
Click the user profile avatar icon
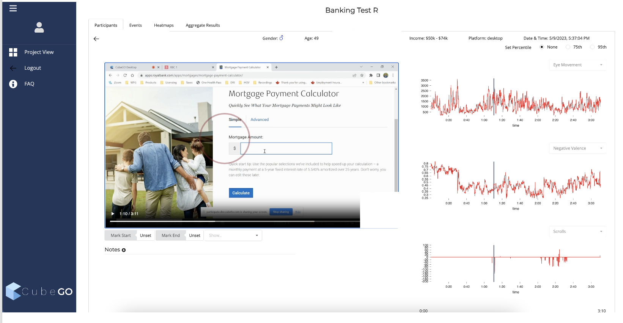[39, 27]
